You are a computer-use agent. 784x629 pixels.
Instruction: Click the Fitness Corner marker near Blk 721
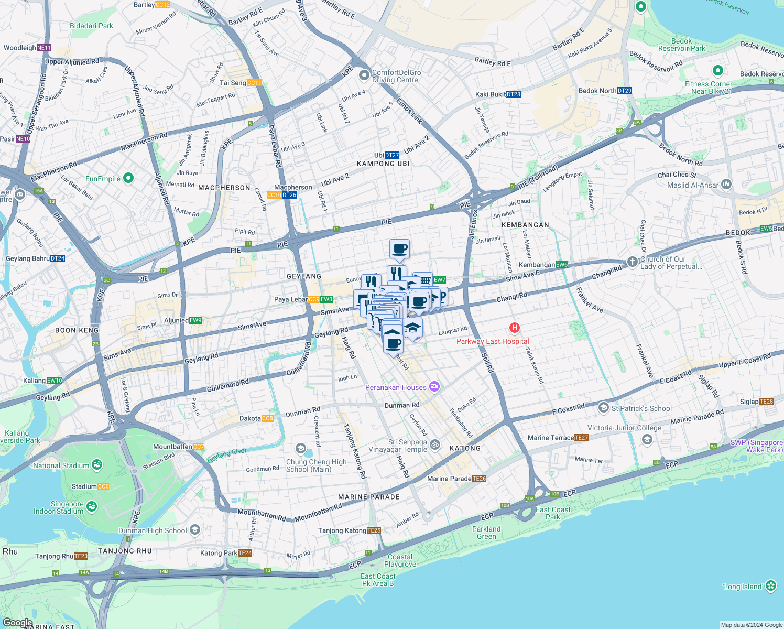pos(716,70)
